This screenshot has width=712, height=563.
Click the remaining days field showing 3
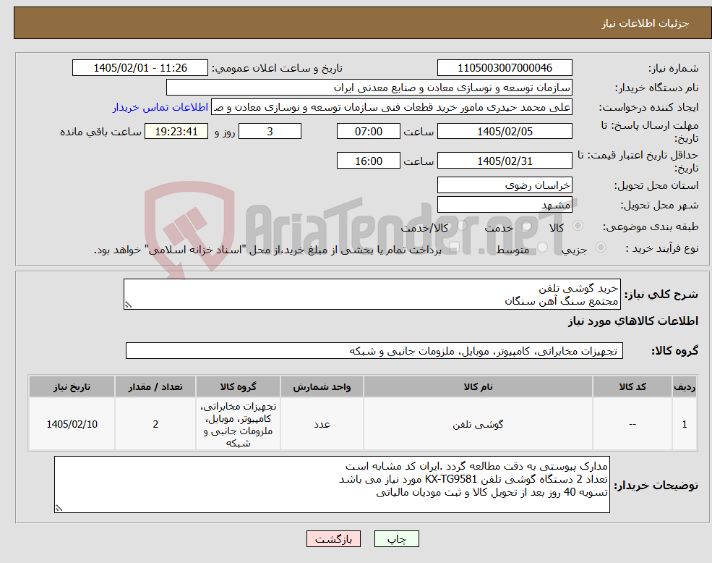[x=270, y=132]
